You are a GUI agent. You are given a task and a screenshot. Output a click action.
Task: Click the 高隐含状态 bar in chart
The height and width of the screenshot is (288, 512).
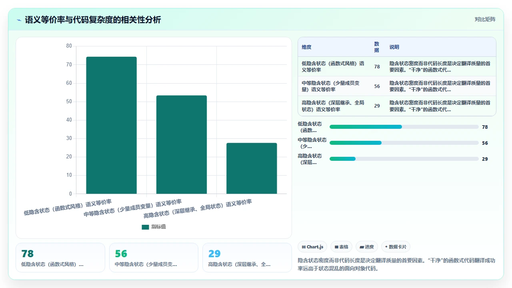(x=252, y=168)
